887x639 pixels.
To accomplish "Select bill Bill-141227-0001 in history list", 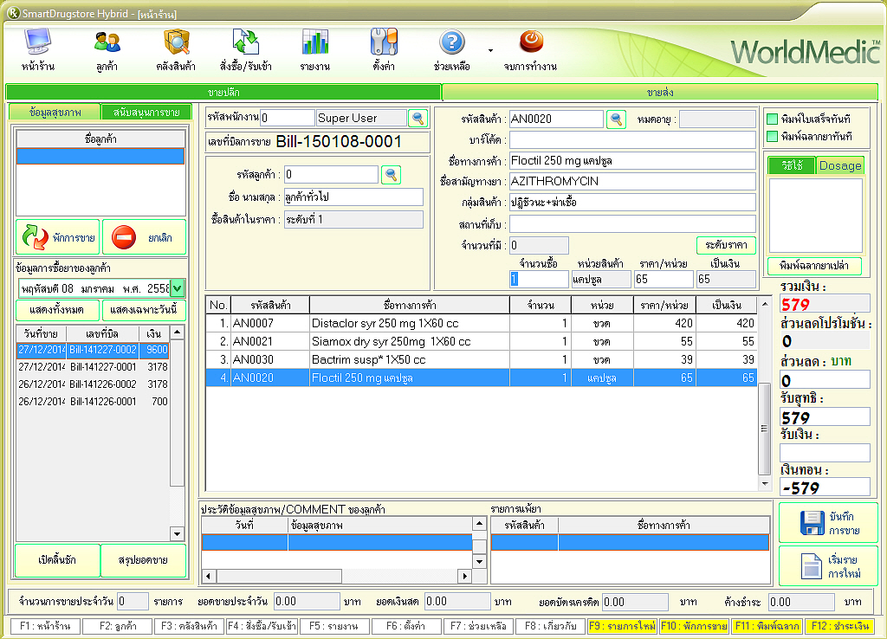I will click(x=93, y=367).
